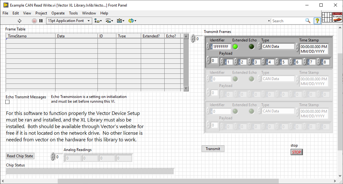Click the red STOP button

click(x=297, y=152)
